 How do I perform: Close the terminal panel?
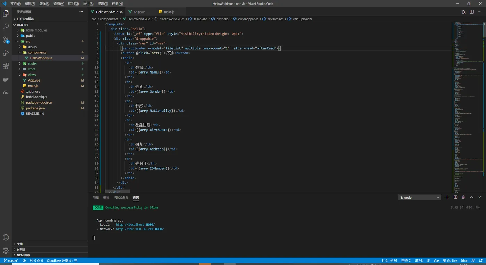coord(480,197)
